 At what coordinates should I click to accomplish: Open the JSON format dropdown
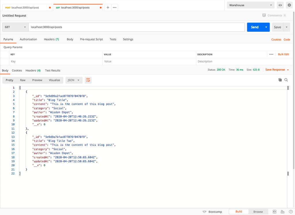(x=74, y=80)
